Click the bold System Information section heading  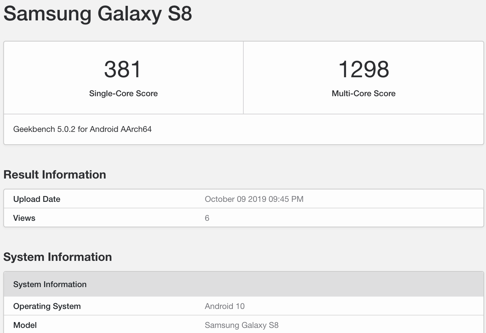(58, 257)
